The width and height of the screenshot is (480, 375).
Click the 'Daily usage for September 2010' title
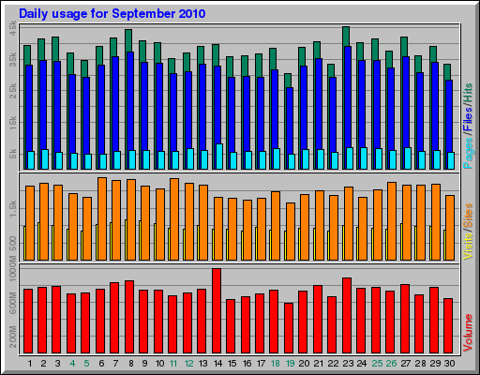[112, 14]
